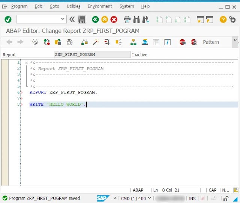Click Display Object List icon
This screenshot has height=203, width=240.
tap(118, 42)
